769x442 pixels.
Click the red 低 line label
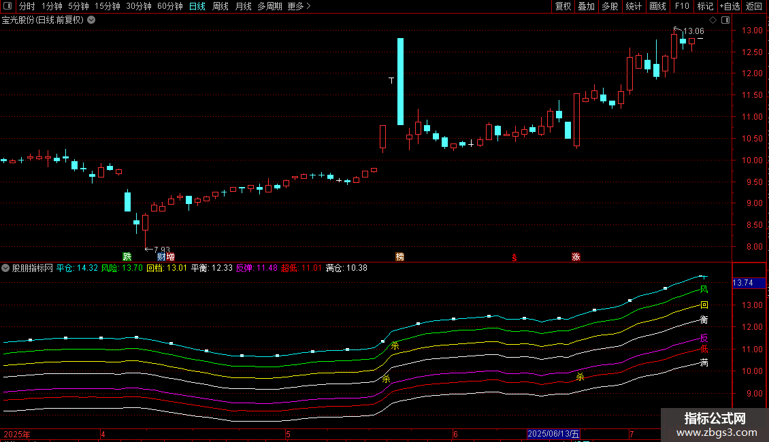704,349
